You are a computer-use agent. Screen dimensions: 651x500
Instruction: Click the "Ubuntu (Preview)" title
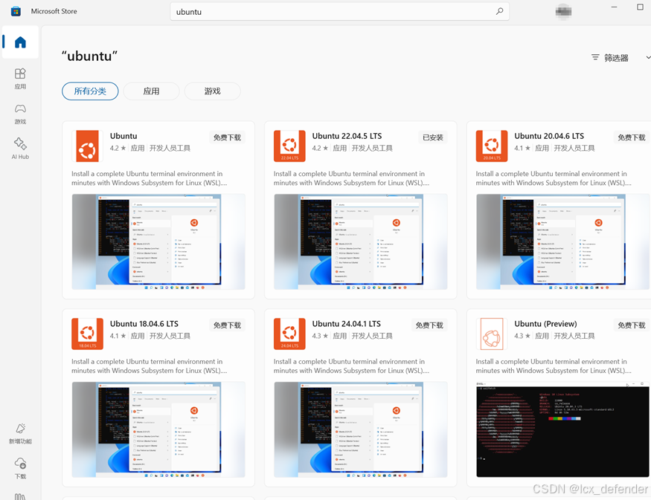tap(545, 324)
